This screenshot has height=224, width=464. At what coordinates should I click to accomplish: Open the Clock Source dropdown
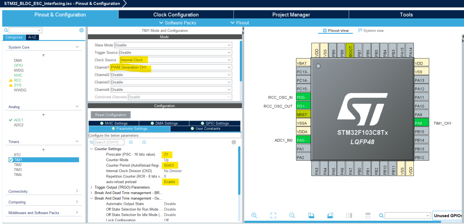tap(176, 60)
